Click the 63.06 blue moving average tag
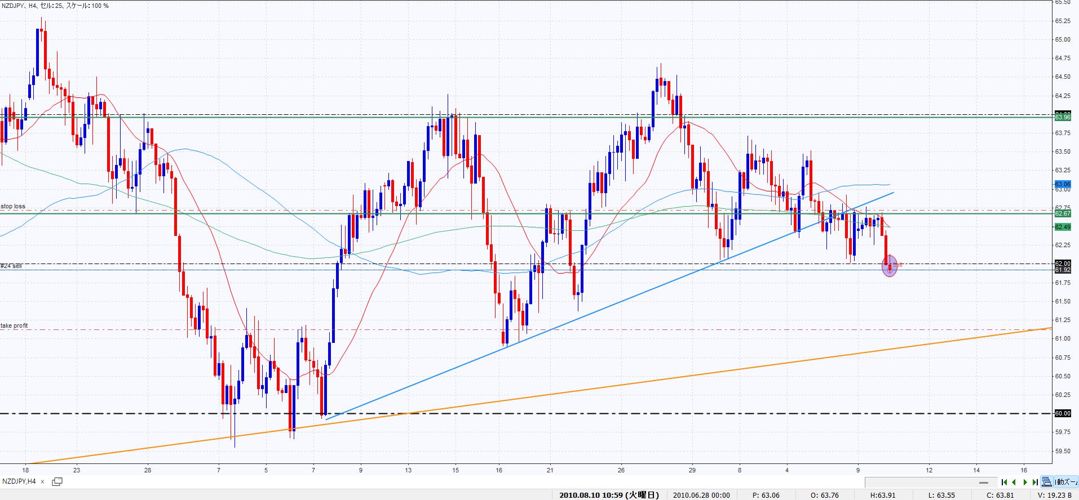 pos(1062,184)
